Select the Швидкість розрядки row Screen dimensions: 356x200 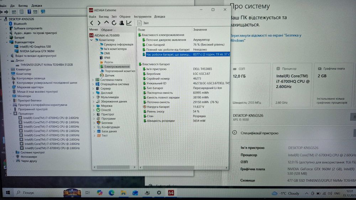(x=186, y=121)
